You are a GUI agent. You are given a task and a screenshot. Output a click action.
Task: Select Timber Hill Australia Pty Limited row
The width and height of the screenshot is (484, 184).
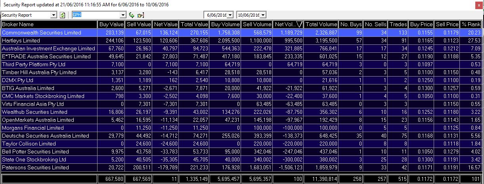coord(241,72)
